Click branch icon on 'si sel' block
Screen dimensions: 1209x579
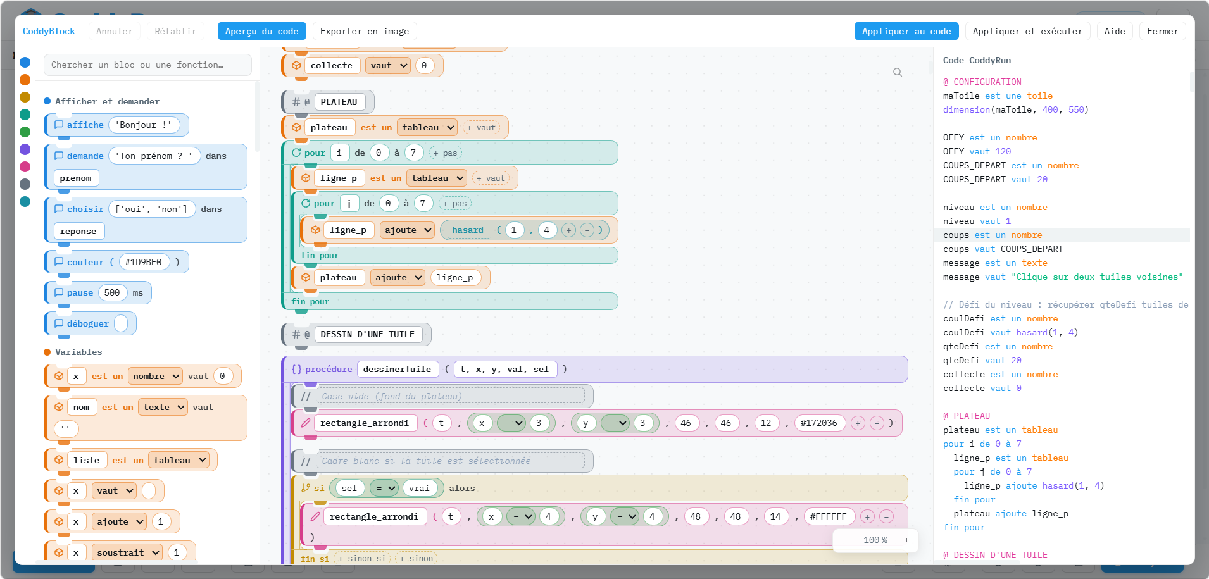coord(306,488)
